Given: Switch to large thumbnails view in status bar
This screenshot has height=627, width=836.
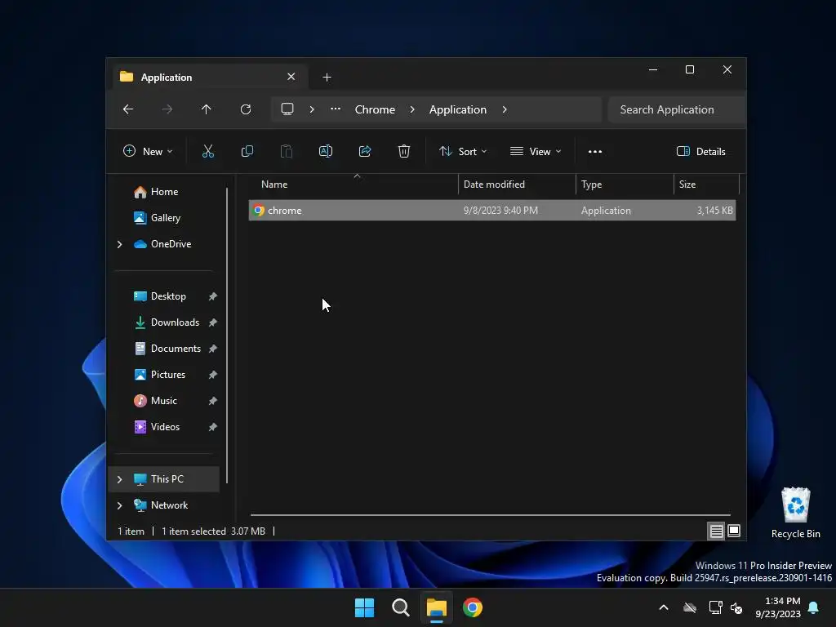Looking at the screenshot, I should pyautogui.click(x=734, y=531).
